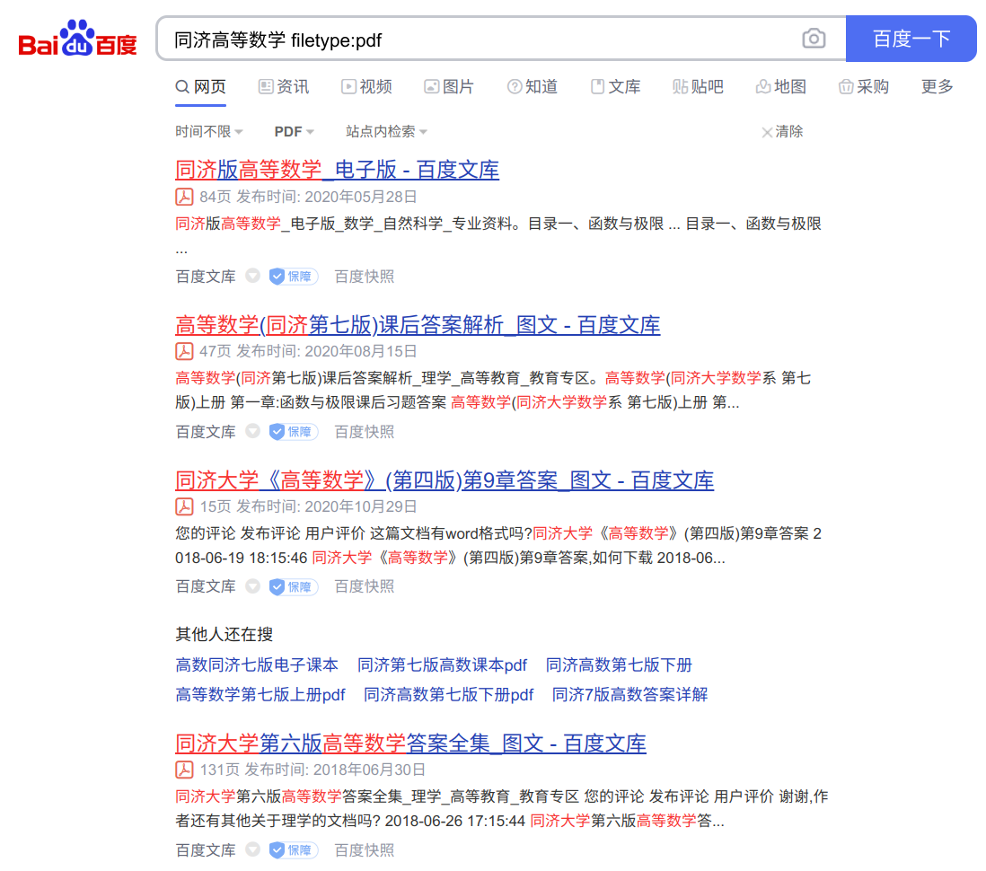Open the PDF file type dropdown

294,131
